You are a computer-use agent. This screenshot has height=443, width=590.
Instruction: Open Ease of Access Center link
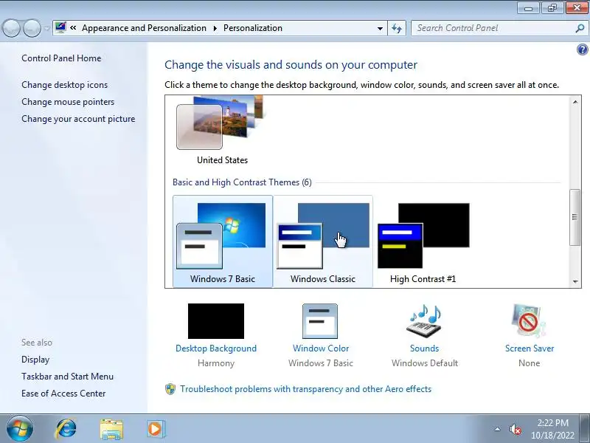[63, 394]
